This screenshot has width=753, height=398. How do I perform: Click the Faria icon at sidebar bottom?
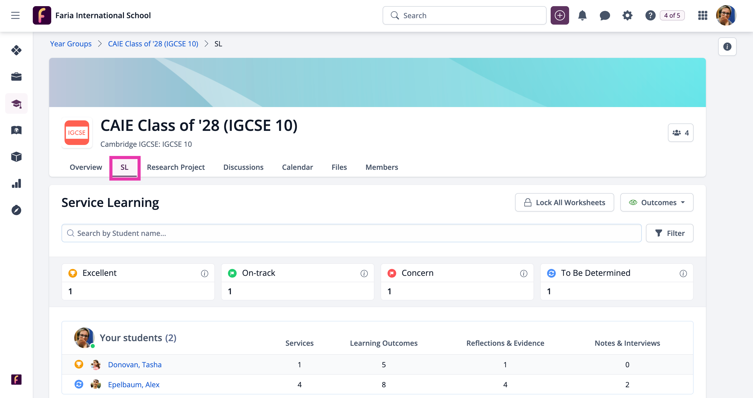[16, 379]
